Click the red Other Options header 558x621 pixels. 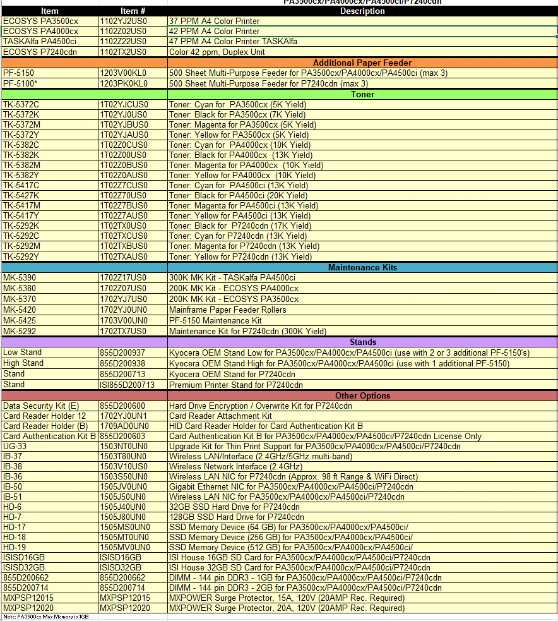point(362,395)
